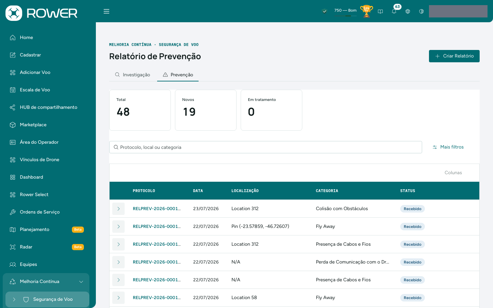Screen dimensions: 493x308
Task: Collapse the Melhoria Contínua chevron
Action: click(x=81, y=282)
